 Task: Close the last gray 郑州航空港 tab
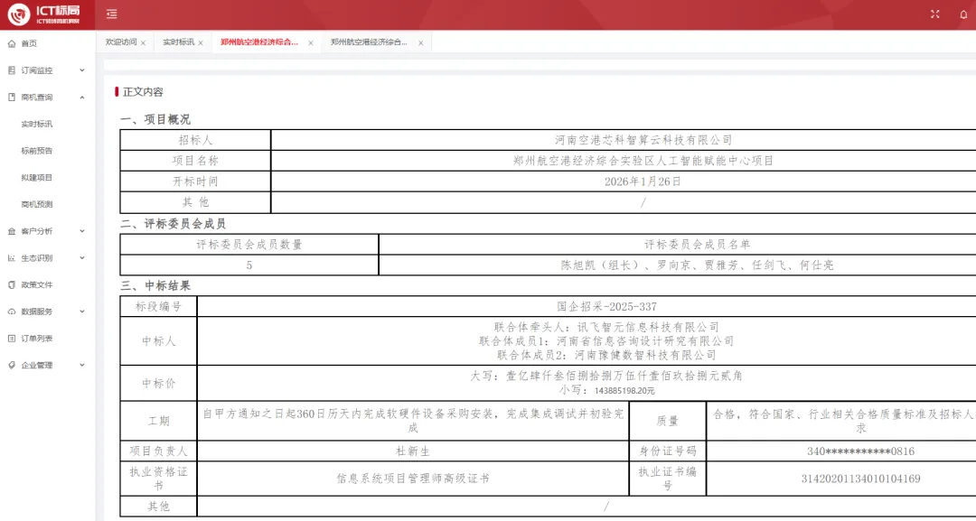421,43
